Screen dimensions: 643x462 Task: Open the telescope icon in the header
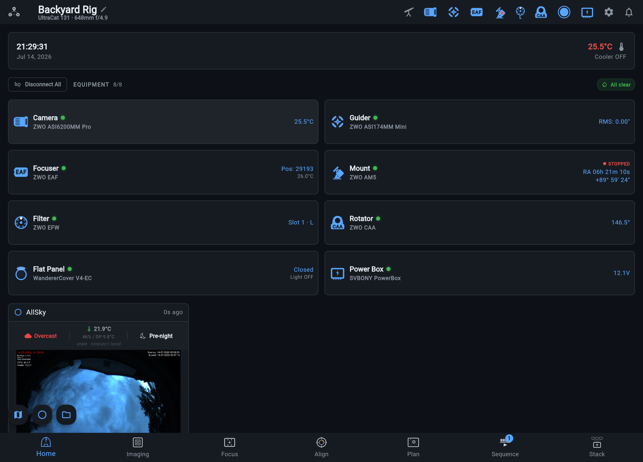409,12
